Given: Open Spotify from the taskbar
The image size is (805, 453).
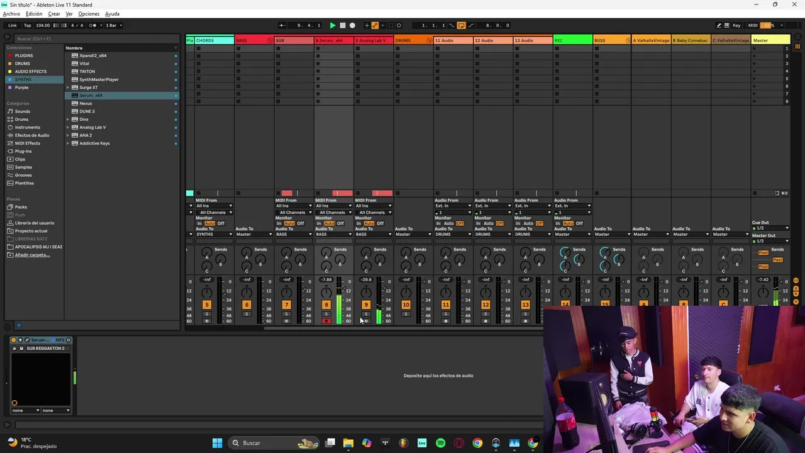Looking at the screenshot, I should (x=440, y=443).
